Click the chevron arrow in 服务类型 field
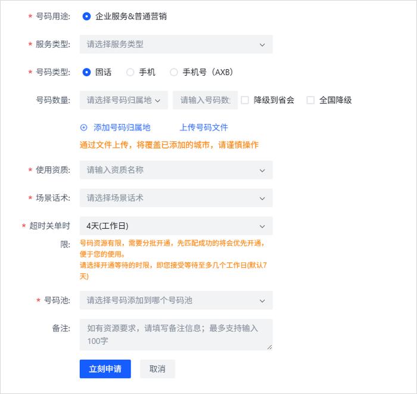This screenshot has height=394, width=417. coord(262,45)
